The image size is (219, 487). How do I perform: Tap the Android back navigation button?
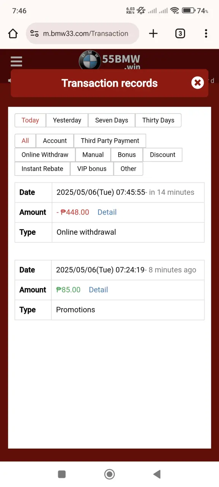coord(157,474)
